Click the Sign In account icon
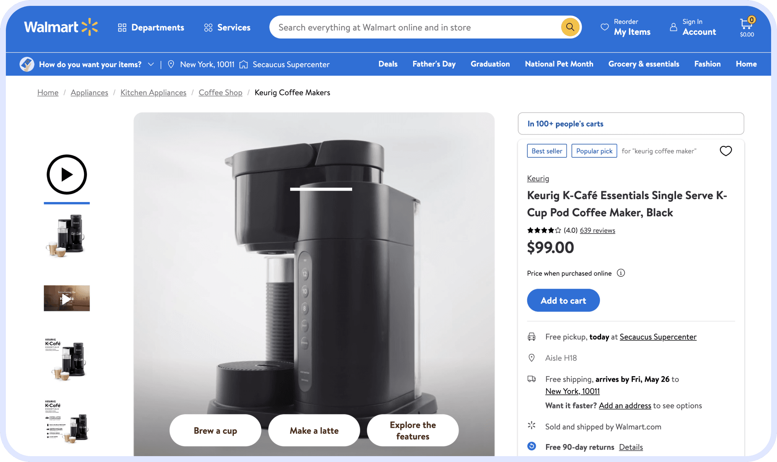Image resolution: width=777 pixels, height=462 pixels. tap(673, 27)
